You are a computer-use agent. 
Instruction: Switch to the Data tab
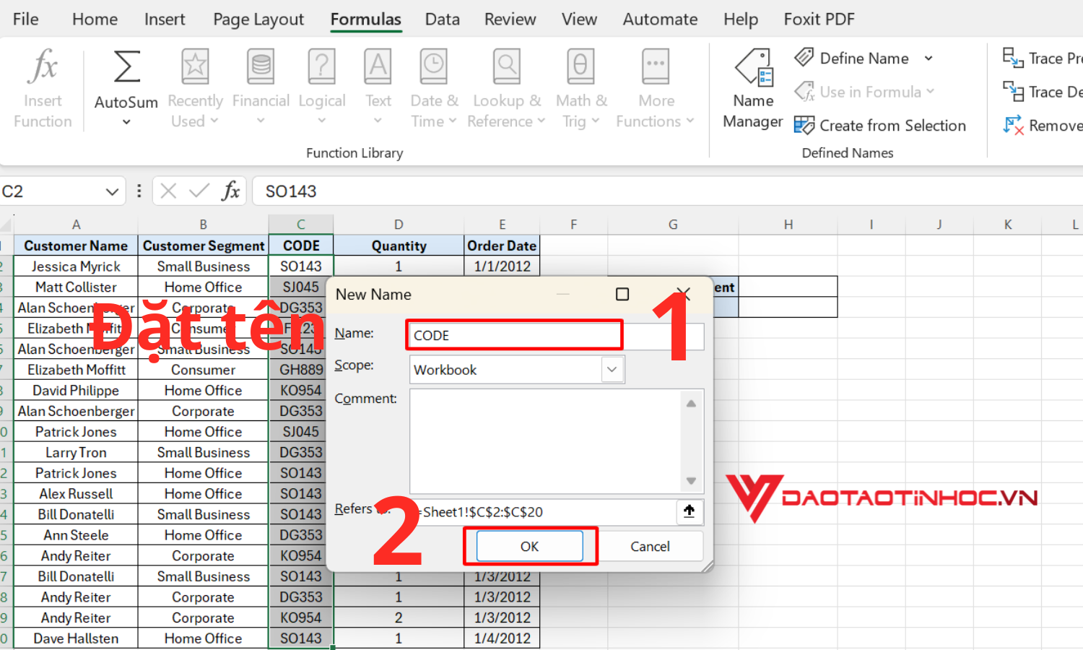pos(443,19)
